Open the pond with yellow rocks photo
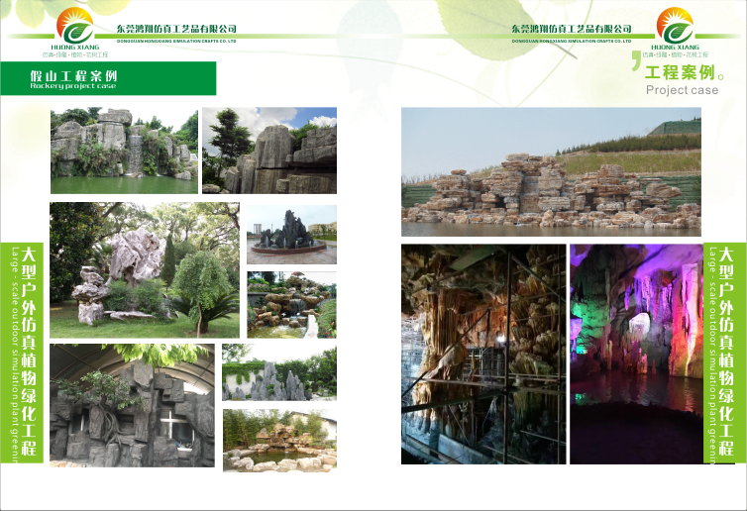This screenshot has width=747, height=511. (x=278, y=440)
